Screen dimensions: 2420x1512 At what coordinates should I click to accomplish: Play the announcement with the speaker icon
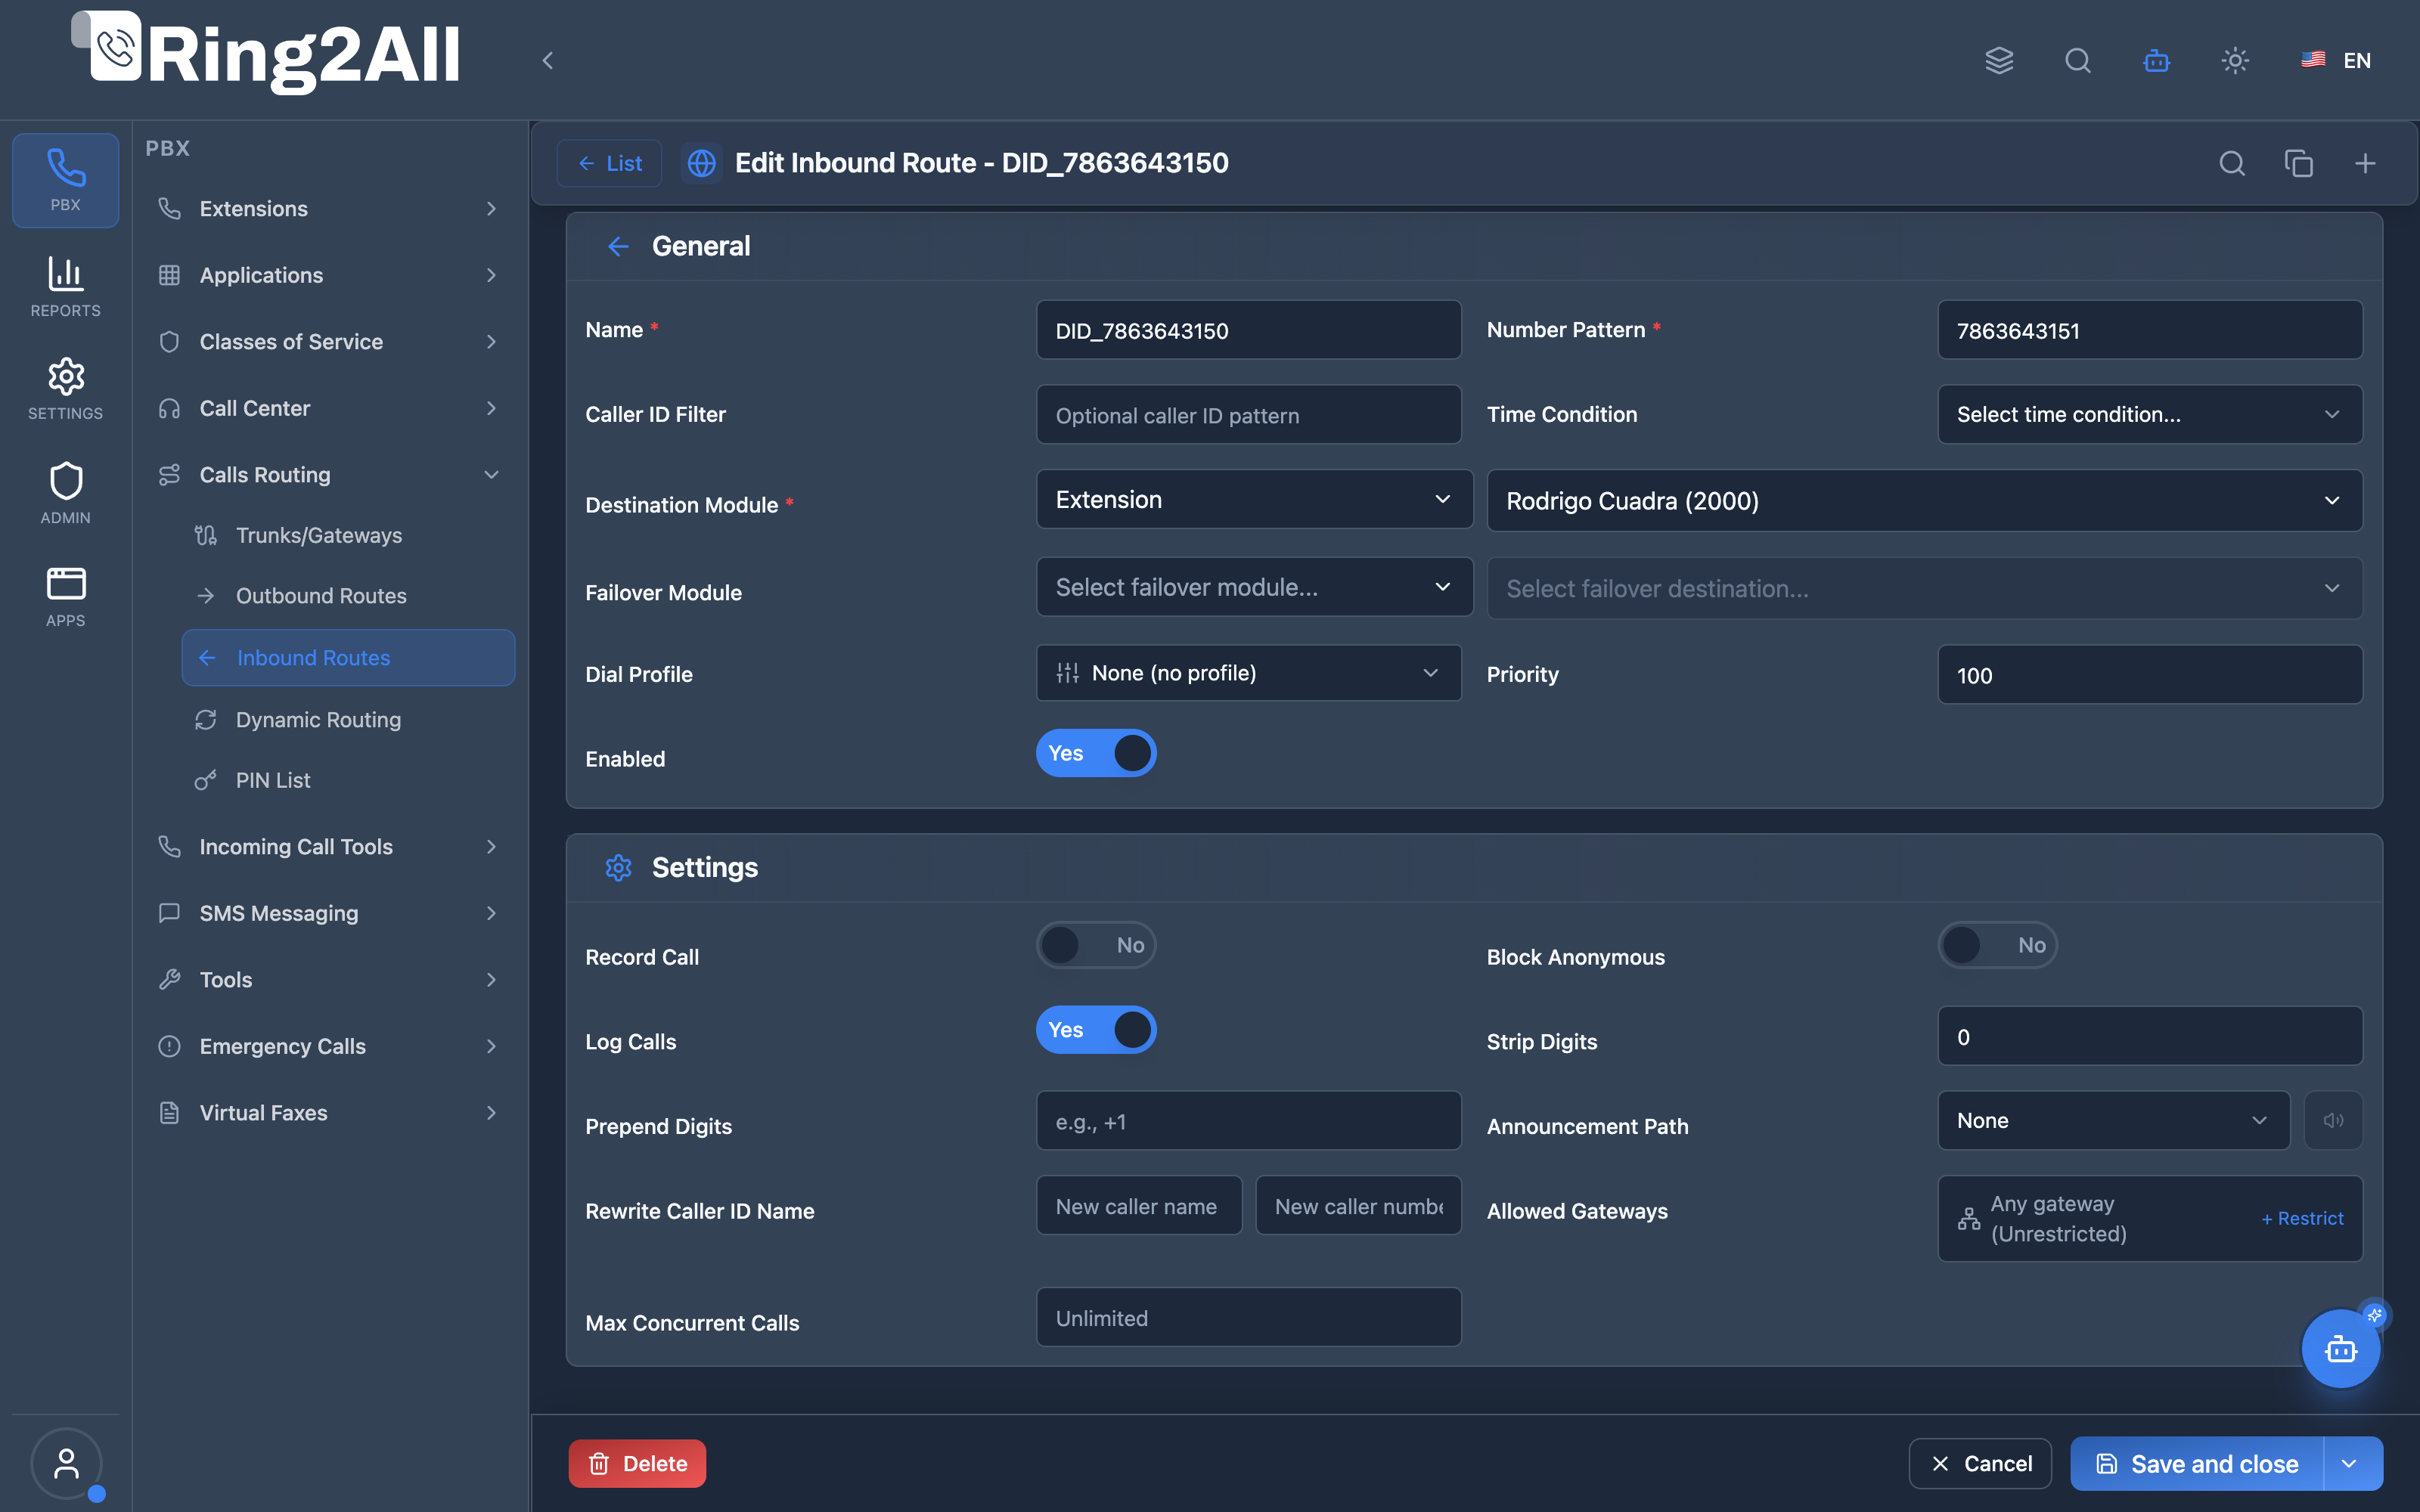pyautogui.click(x=2333, y=1120)
